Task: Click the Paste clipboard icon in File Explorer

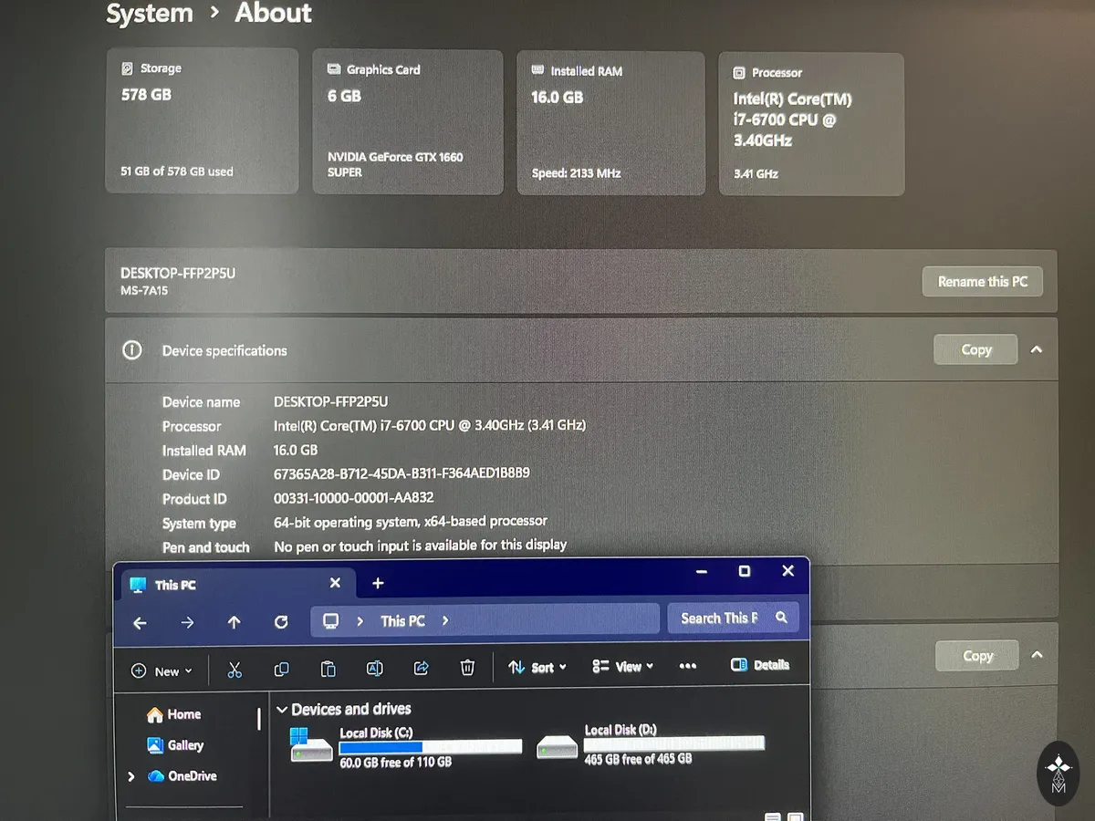Action: pos(328,670)
